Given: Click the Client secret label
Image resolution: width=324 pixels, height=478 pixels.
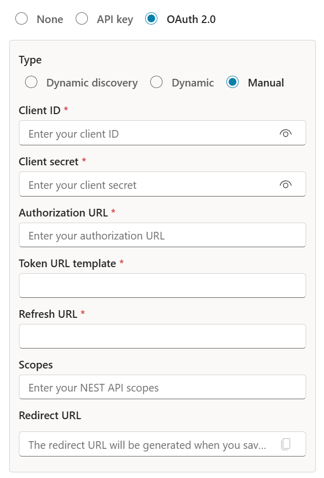Looking at the screenshot, I should (49, 162).
